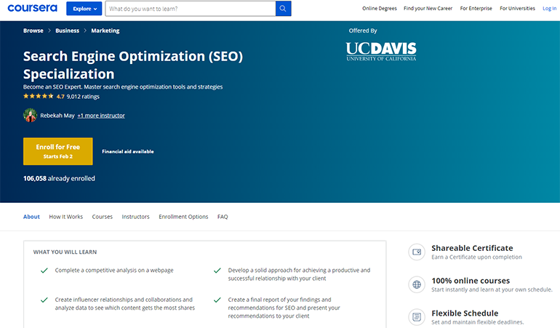The width and height of the screenshot is (560, 328).
Task: Open the Explore dropdown menu
Action: pos(84,9)
